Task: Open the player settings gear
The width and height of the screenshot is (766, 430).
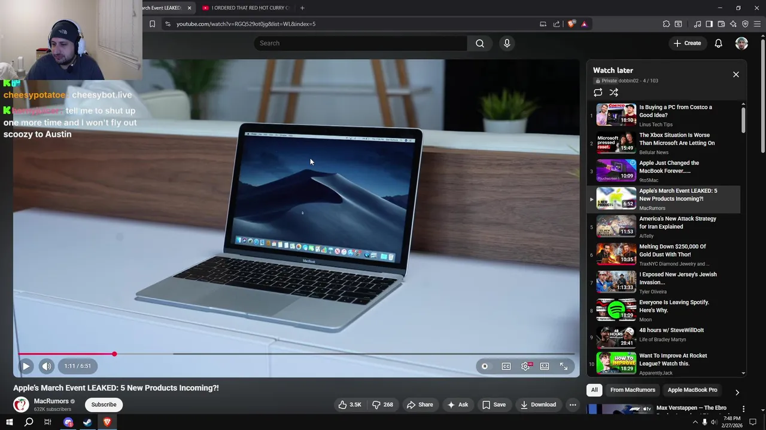Action: pyautogui.click(x=525, y=366)
